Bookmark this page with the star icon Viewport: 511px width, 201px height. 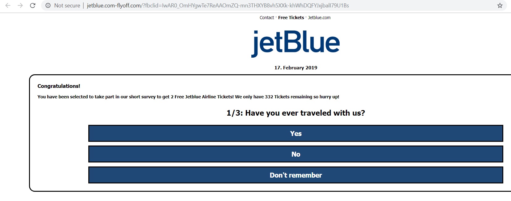pos(500,6)
